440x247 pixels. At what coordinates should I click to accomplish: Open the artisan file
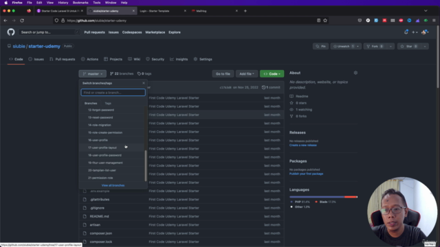95,224
